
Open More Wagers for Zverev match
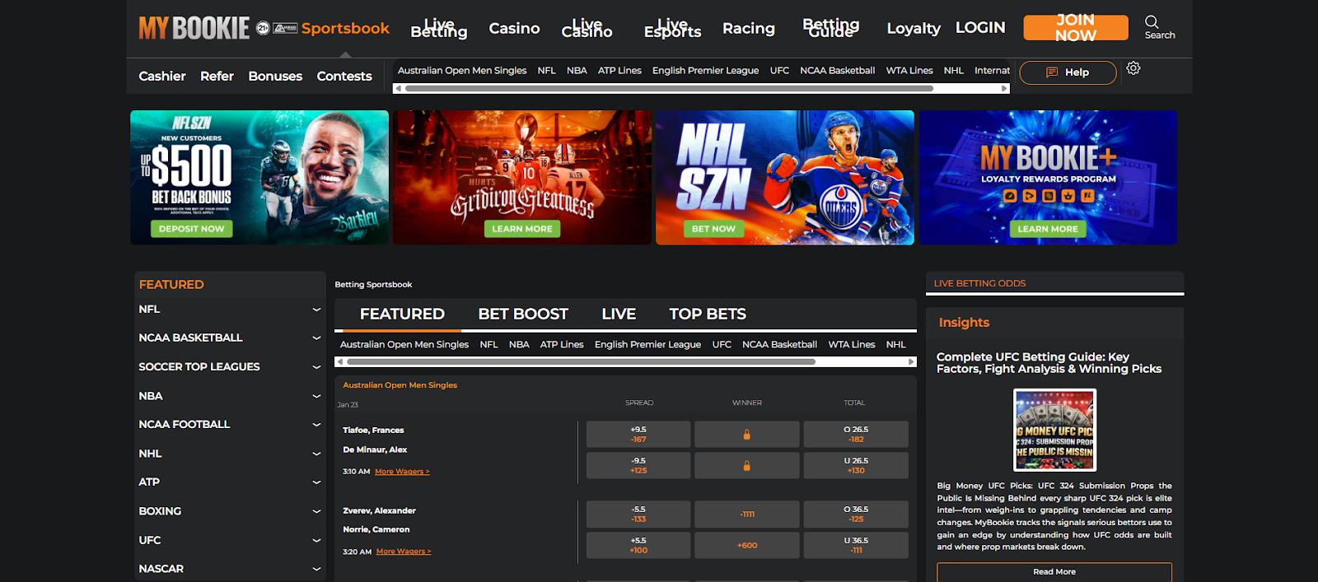[x=404, y=552]
